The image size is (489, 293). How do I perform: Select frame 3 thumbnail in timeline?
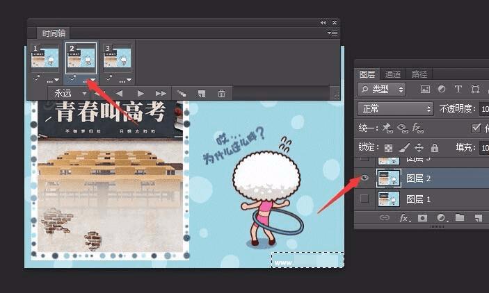[118, 58]
